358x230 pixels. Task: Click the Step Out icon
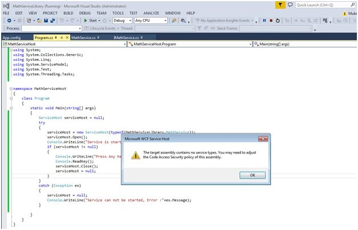pyautogui.click(x=316, y=20)
